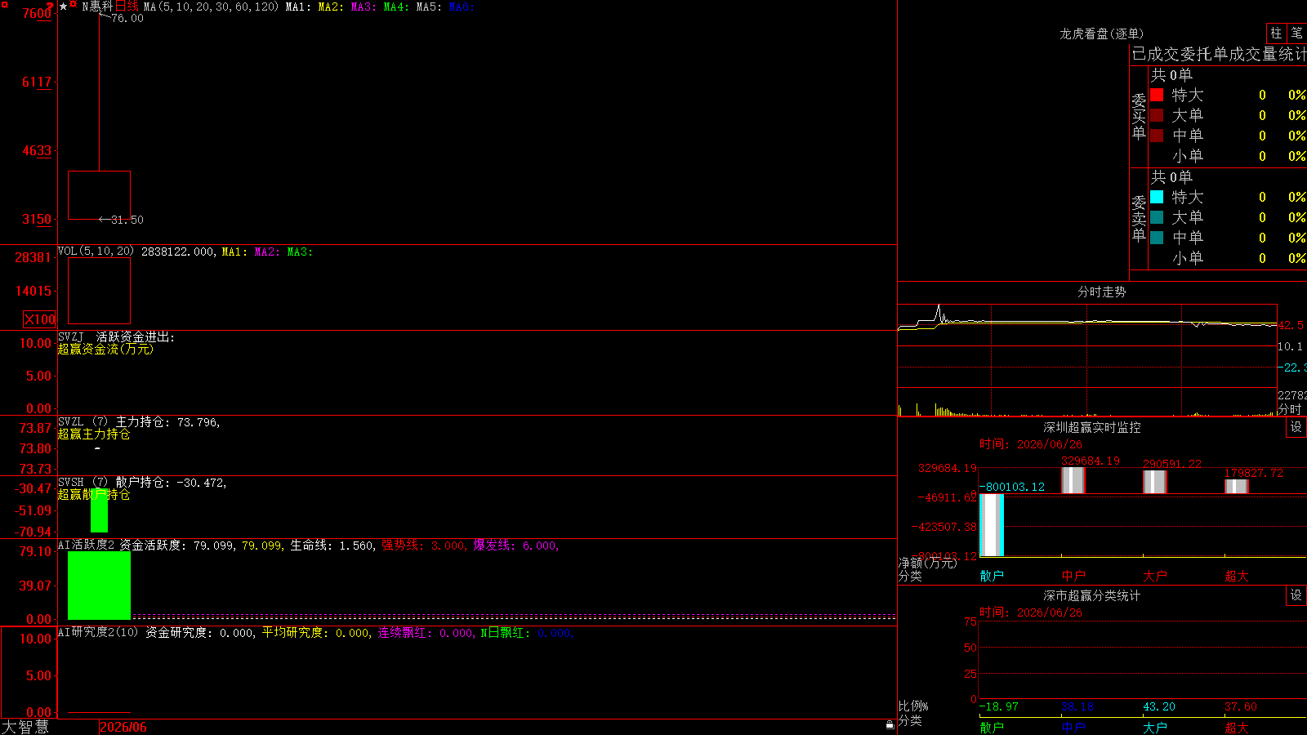The width and height of the screenshot is (1307, 735).
Task: Click the red gear icon before N惠科
Action: [74, 6]
